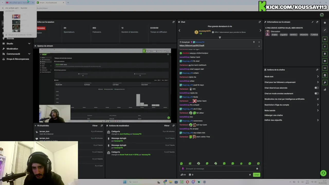Switch to the YouTube browser tab
This screenshot has height=185, width=329.
19,3
